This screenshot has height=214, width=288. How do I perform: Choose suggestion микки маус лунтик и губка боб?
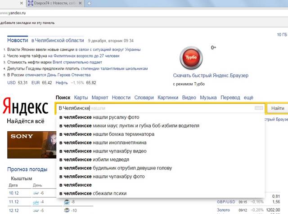pos(160,125)
